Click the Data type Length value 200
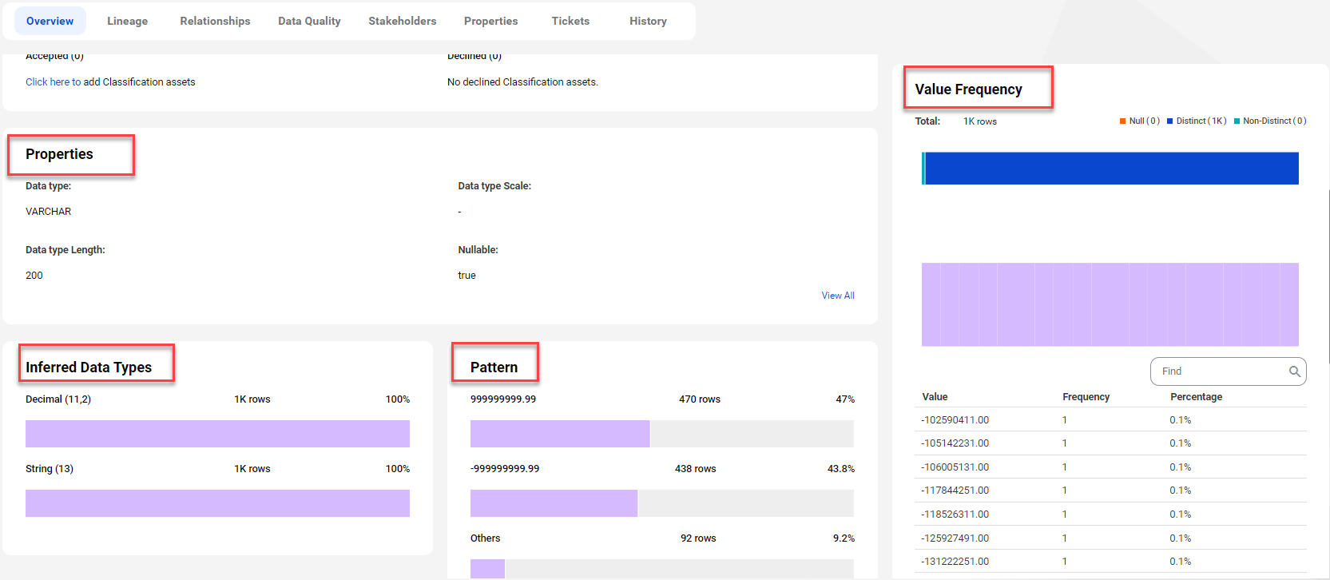Image resolution: width=1330 pixels, height=580 pixels. pyautogui.click(x=34, y=276)
